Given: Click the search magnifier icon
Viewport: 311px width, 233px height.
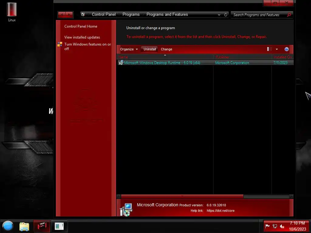Looking at the screenshot, I should click(x=289, y=15).
